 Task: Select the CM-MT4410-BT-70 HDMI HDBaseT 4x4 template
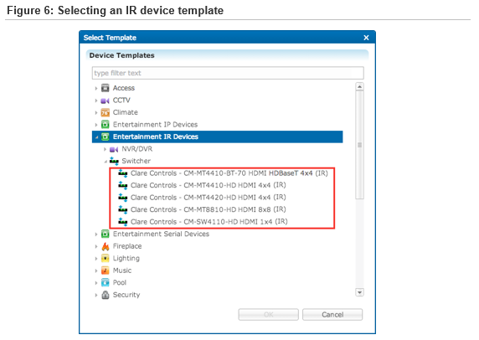click(x=229, y=173)
